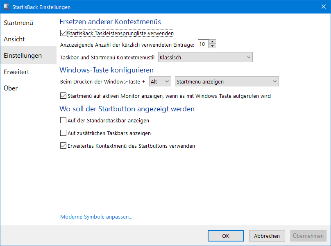331x246 pixels.
Task: Disable Startmenü auf aktiven Monitor anzeigen
Action: [x=63, y=96]
